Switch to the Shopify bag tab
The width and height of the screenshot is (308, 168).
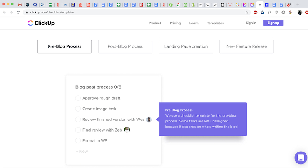coord(193,5)
